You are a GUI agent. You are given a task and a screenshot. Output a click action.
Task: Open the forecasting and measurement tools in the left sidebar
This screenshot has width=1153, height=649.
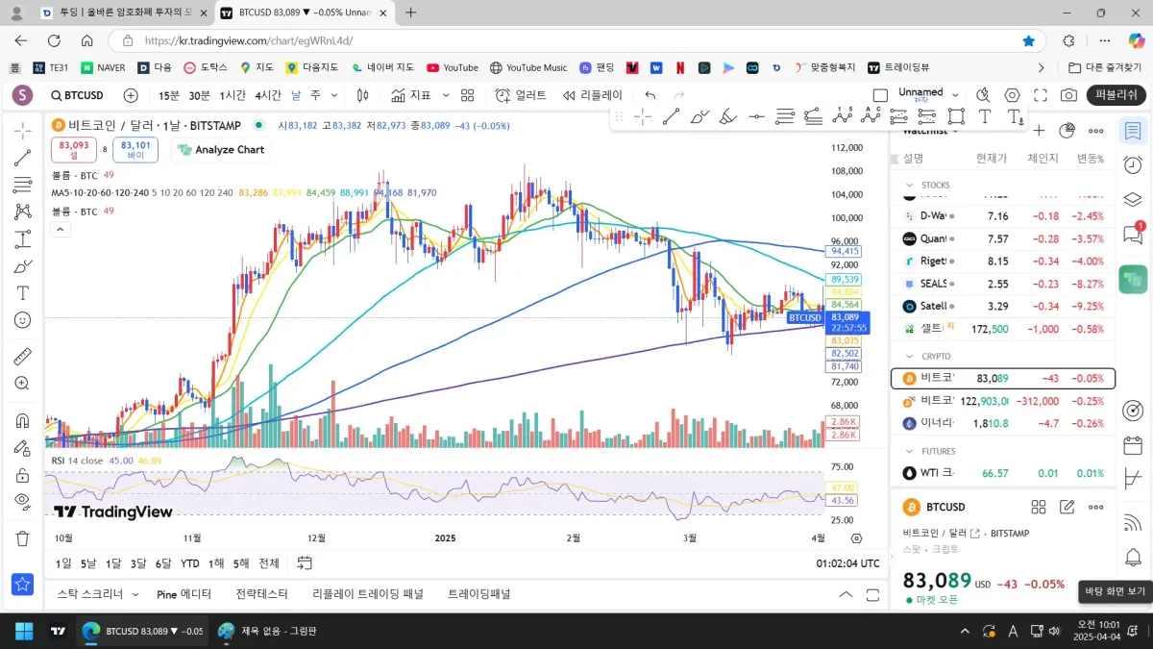click(x=23, y=239)
